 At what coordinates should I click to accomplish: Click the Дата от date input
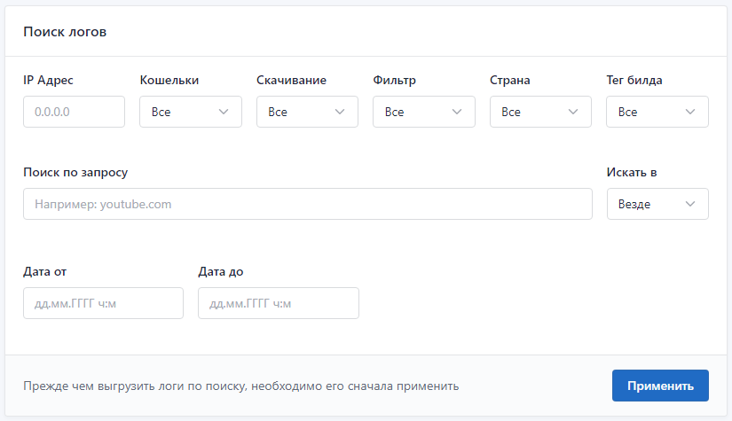tap(103, 303)
